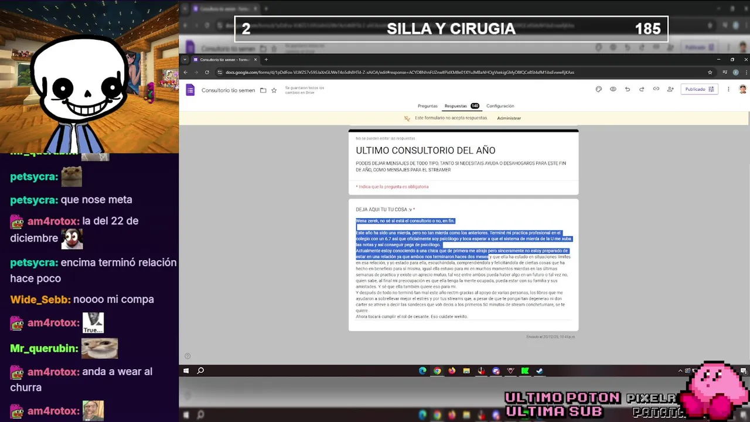This screenshot has height=422, width=750.
Task: Move form to folder icon
Action: point(263,90)
